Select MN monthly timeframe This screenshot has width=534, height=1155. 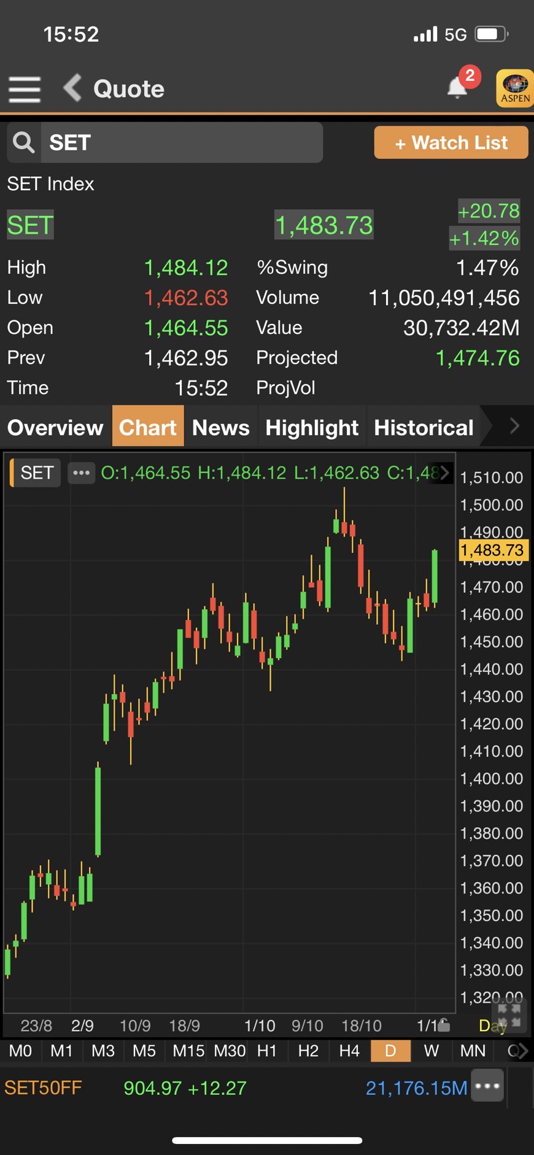pos(473,1051)
